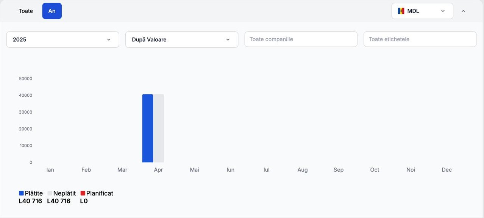Click the chevron arrow in year selector

pyautogui.click(x=109, y=39)
